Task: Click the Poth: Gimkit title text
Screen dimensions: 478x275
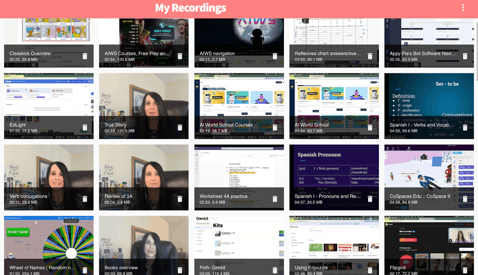Action: tap(212, 268)
